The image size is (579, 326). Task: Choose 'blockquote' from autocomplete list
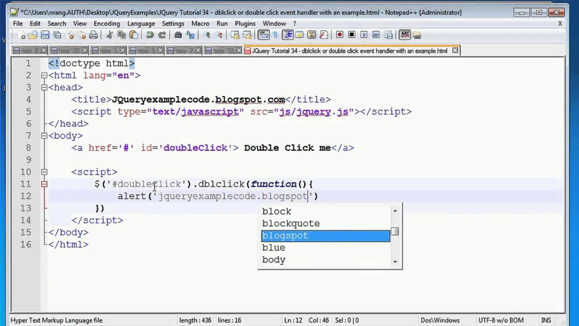pyautogui.click(x=325, y=224)
